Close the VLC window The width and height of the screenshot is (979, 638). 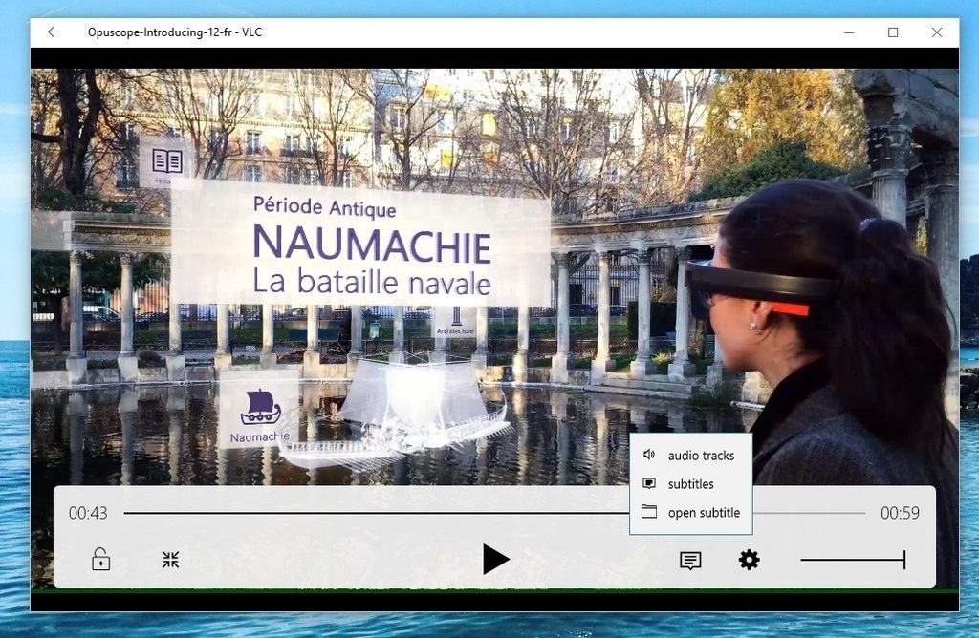(x=937, y=32)
